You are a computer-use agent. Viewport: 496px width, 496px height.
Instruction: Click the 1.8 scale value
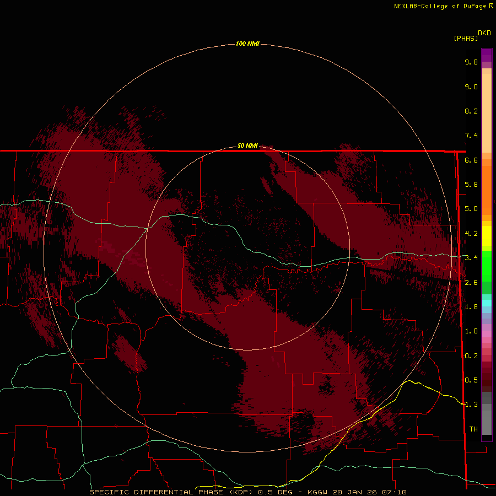coord(471,307)
